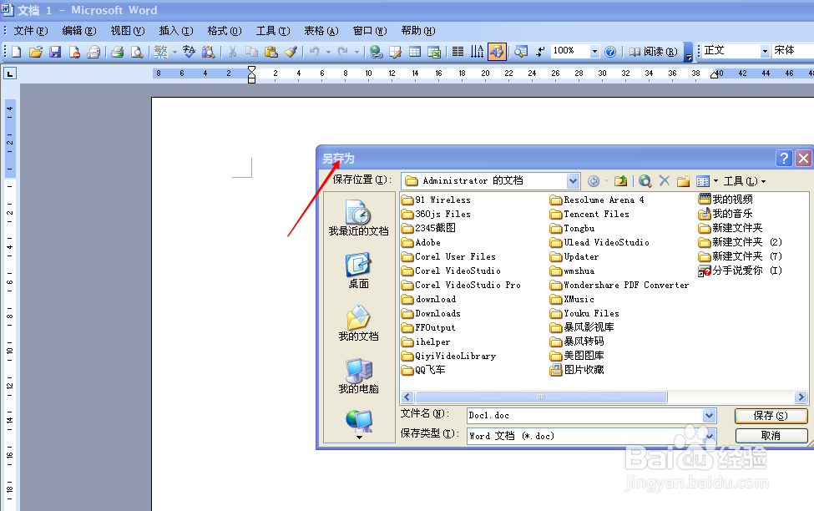Click the Open folder toolbar icon
This screenshot has width=814, height=511.
point(36,52)
